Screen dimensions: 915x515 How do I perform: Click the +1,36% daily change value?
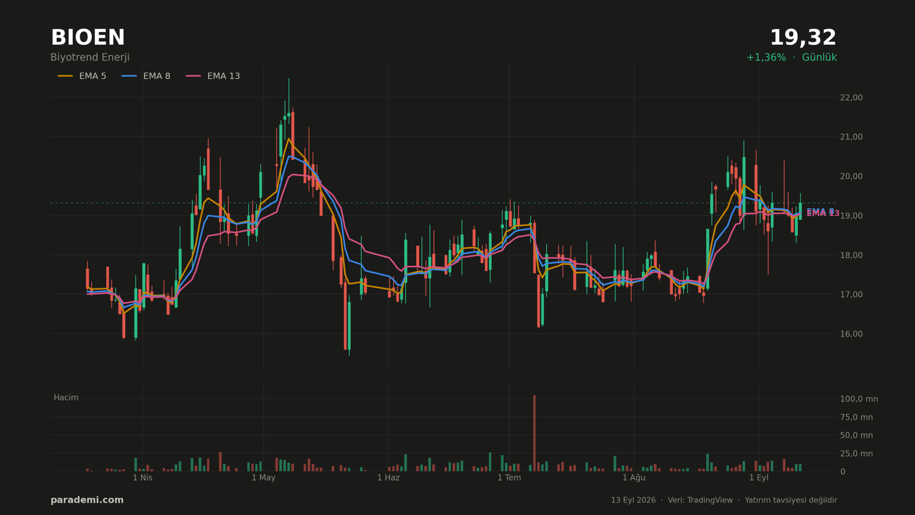766,58
